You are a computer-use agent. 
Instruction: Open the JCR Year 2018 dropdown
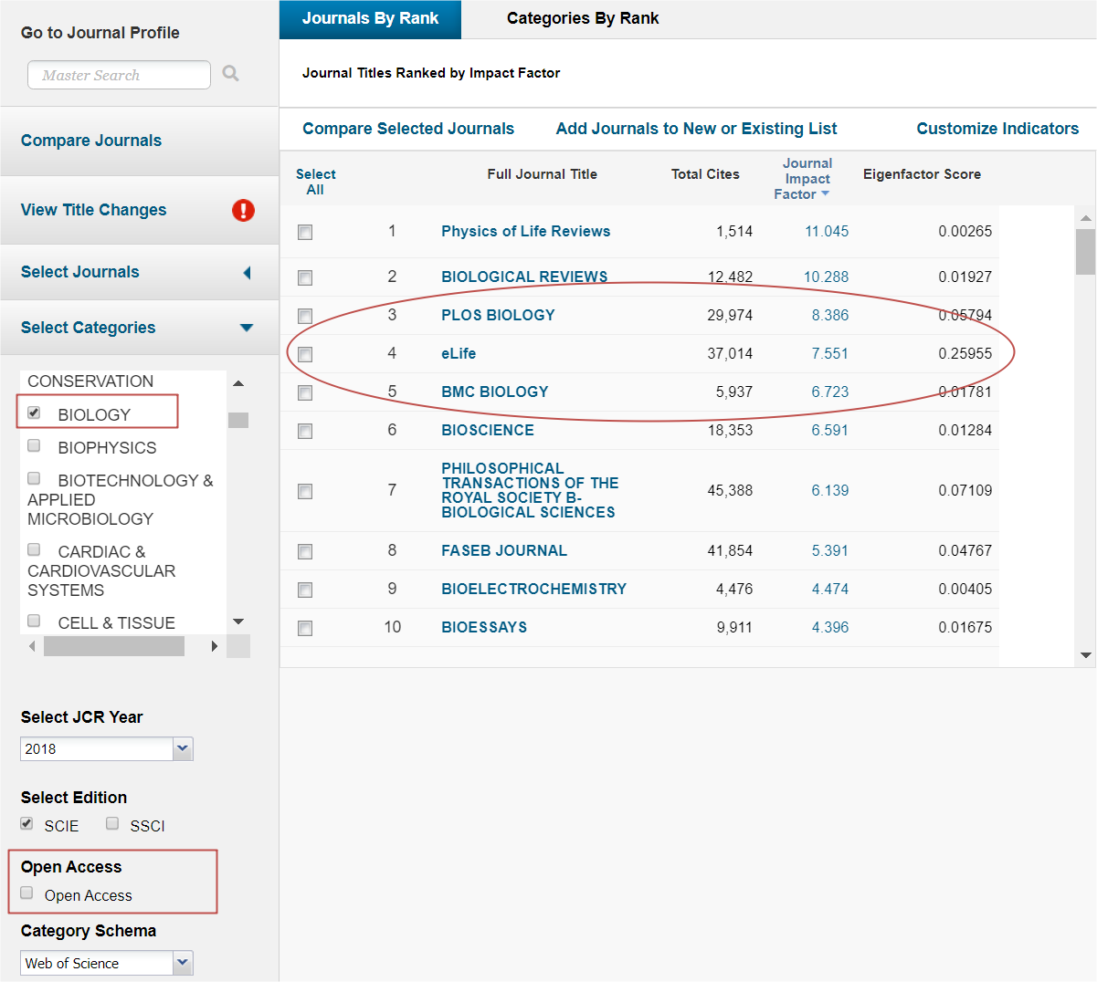(x=183, y=748)
